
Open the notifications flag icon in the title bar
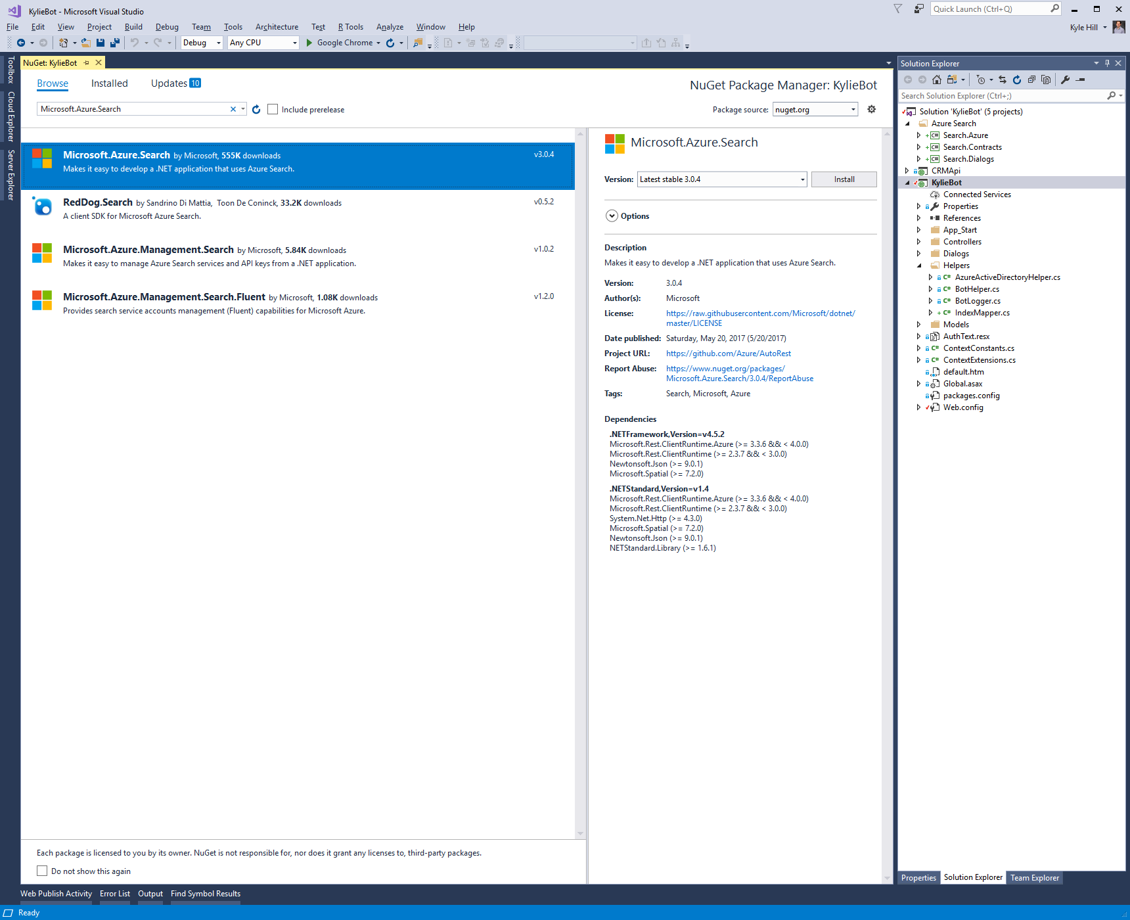pos(897,9)
